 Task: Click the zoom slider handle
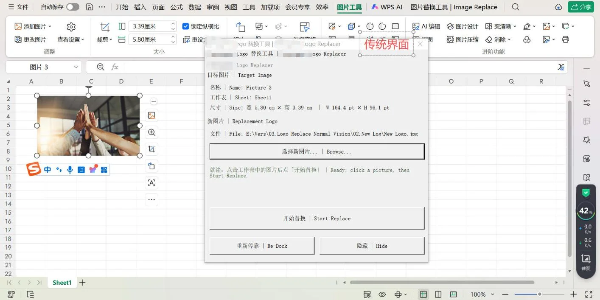539,294
